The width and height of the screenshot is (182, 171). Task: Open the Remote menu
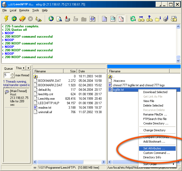click(24, 10)
